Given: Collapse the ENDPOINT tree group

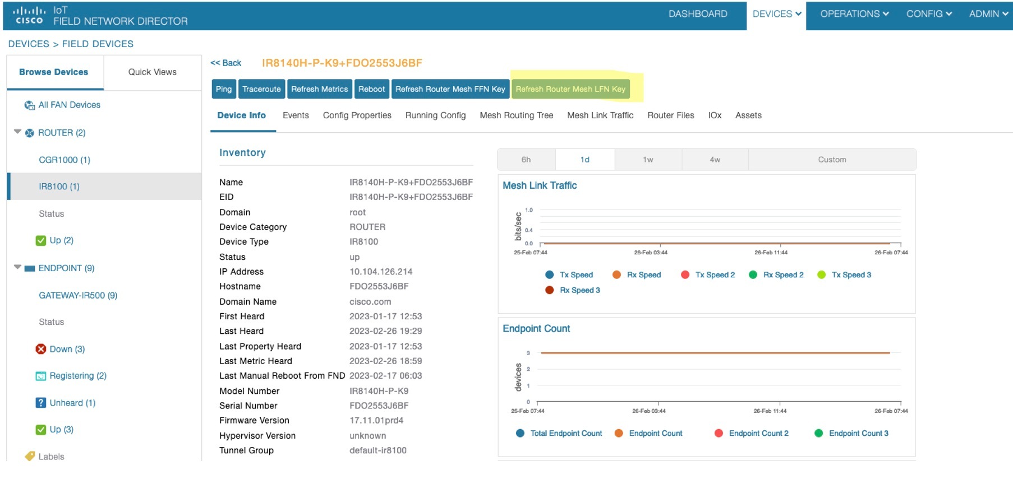Looking at the screenshot, I should (17, 268).
